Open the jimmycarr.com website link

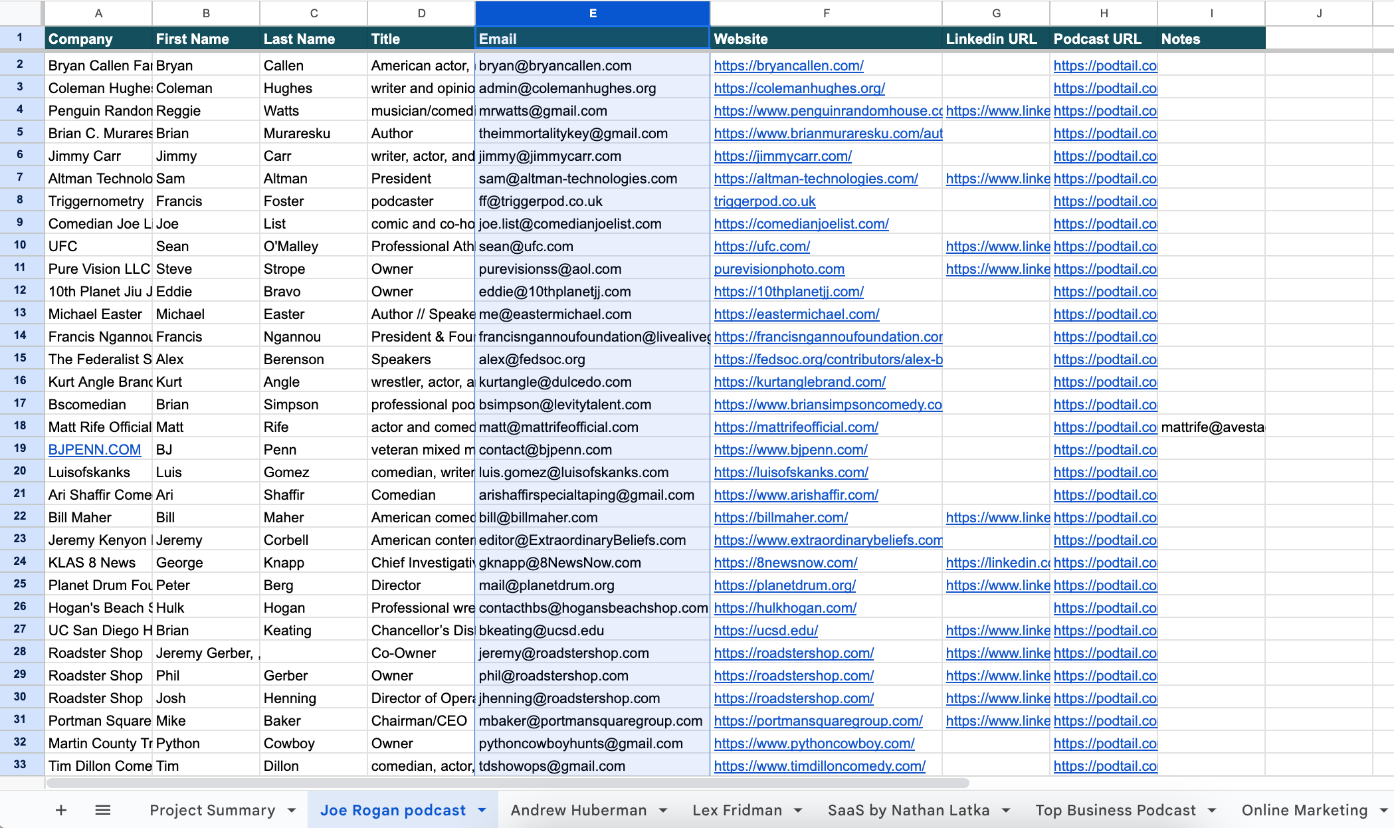click(783, 156)
